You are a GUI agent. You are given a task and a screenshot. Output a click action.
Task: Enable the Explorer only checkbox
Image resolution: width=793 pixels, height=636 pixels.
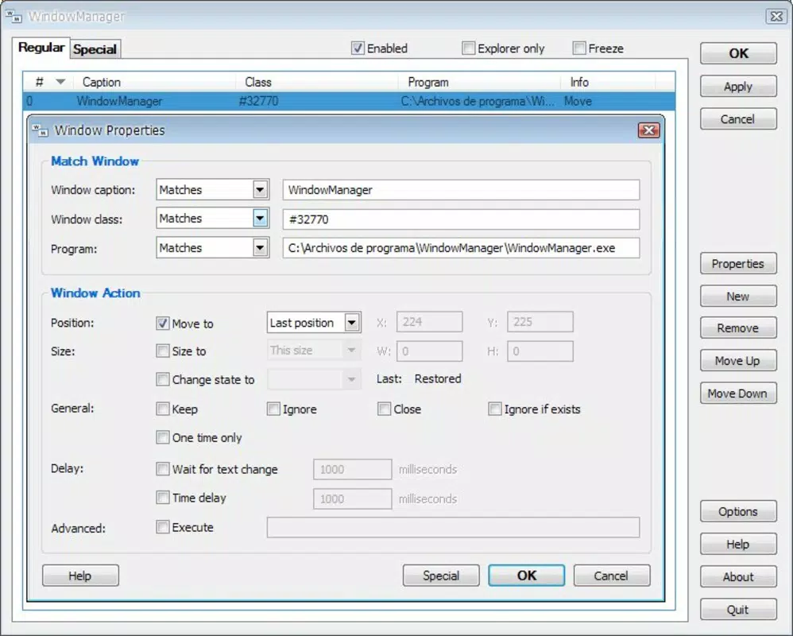(468, 48)
